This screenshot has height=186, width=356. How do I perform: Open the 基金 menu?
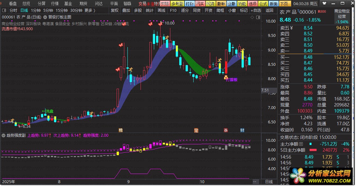point(68,3)
